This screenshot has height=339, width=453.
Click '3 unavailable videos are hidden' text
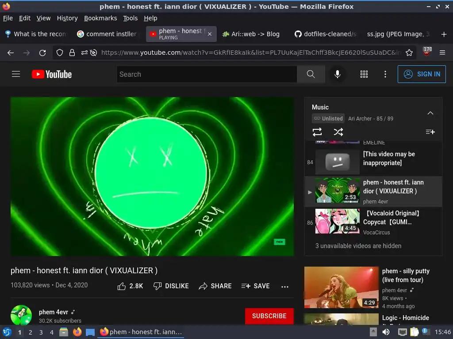coord(358,246)
